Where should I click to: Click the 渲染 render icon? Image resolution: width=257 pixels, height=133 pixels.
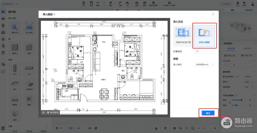(137, 4)
